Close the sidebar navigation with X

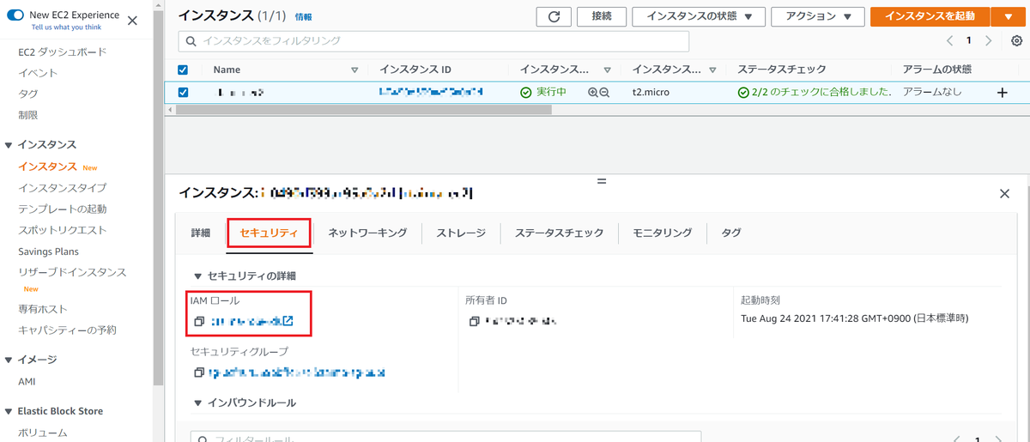tap(132, 21)
